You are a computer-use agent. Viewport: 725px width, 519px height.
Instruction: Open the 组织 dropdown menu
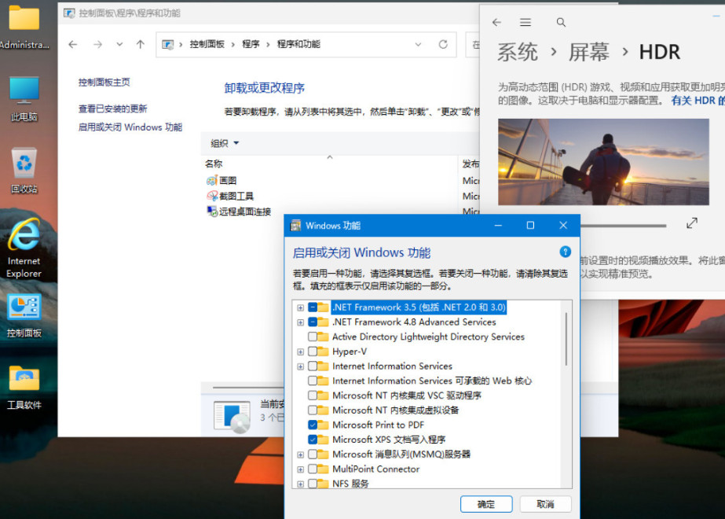(x=225, y=143)
